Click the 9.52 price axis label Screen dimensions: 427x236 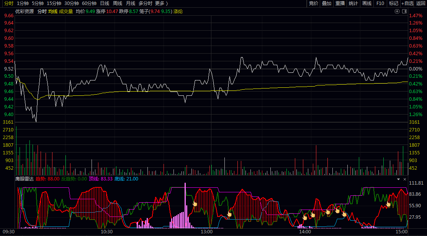(9, 69)
